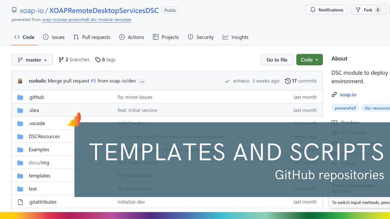Click the folder icon beside .idea
390x219 pixels.
20,110
